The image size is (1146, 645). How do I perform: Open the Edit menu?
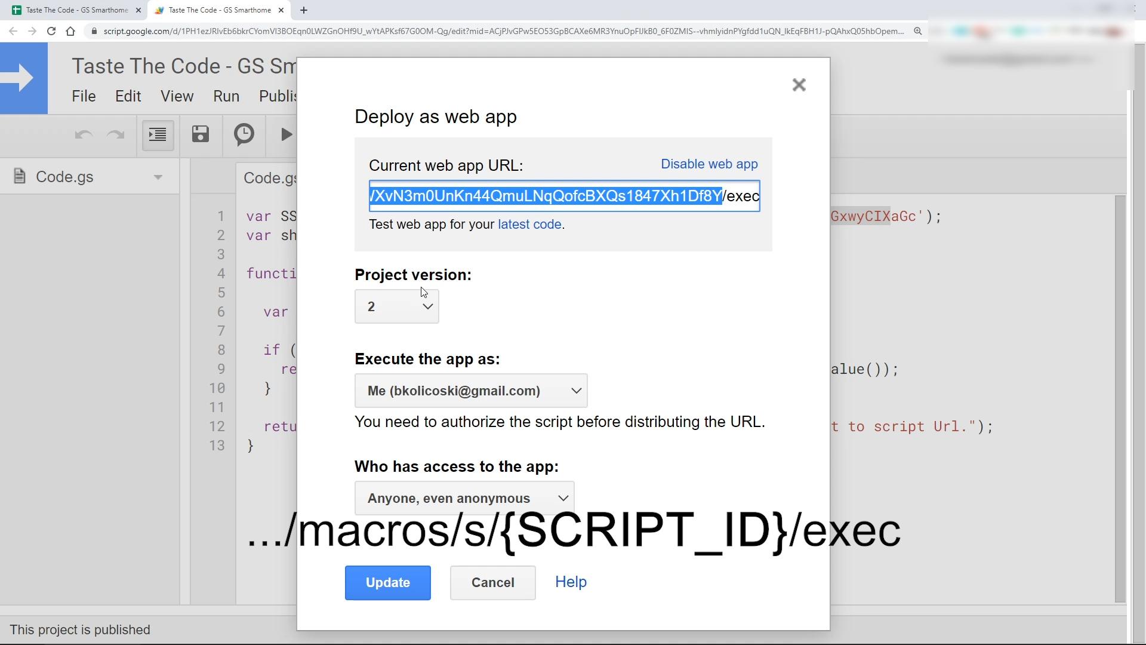point(128,96)
